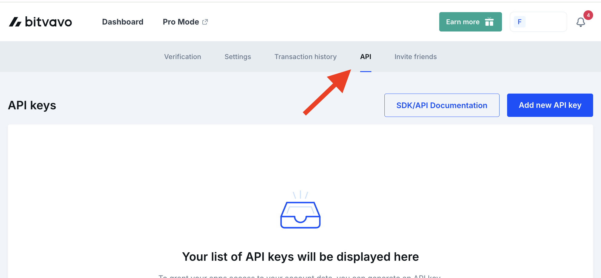Switch to the Verification tab
601x278 pixels.
[183, 57]
